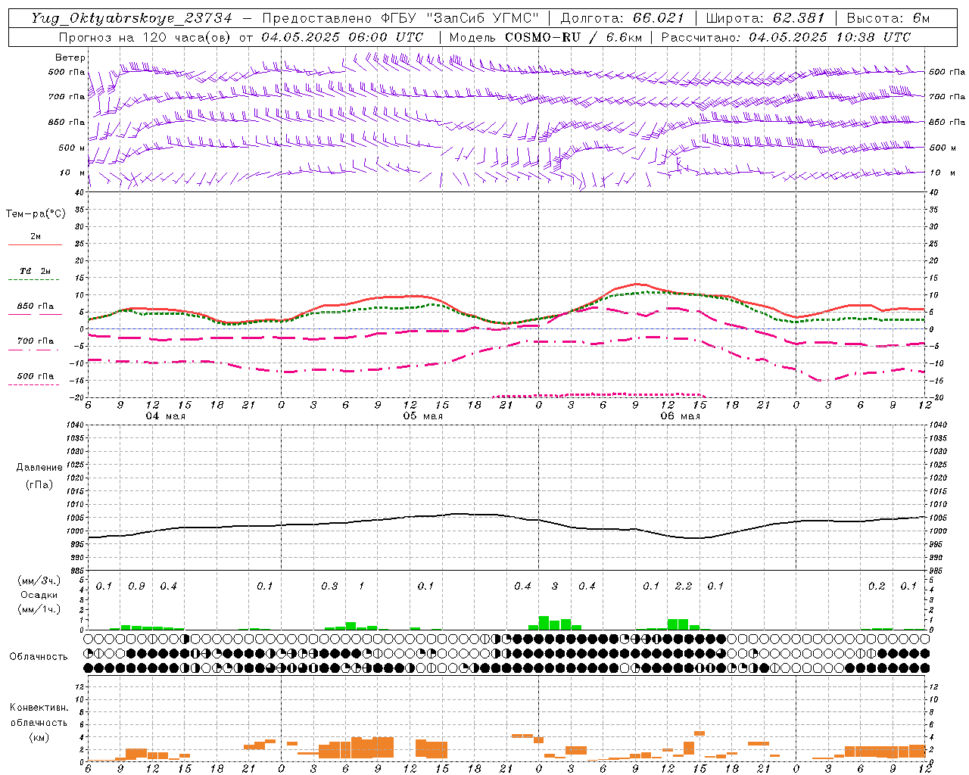Click the precipitation value 0.3
This screenshot has width=969, height=775.
329,587
